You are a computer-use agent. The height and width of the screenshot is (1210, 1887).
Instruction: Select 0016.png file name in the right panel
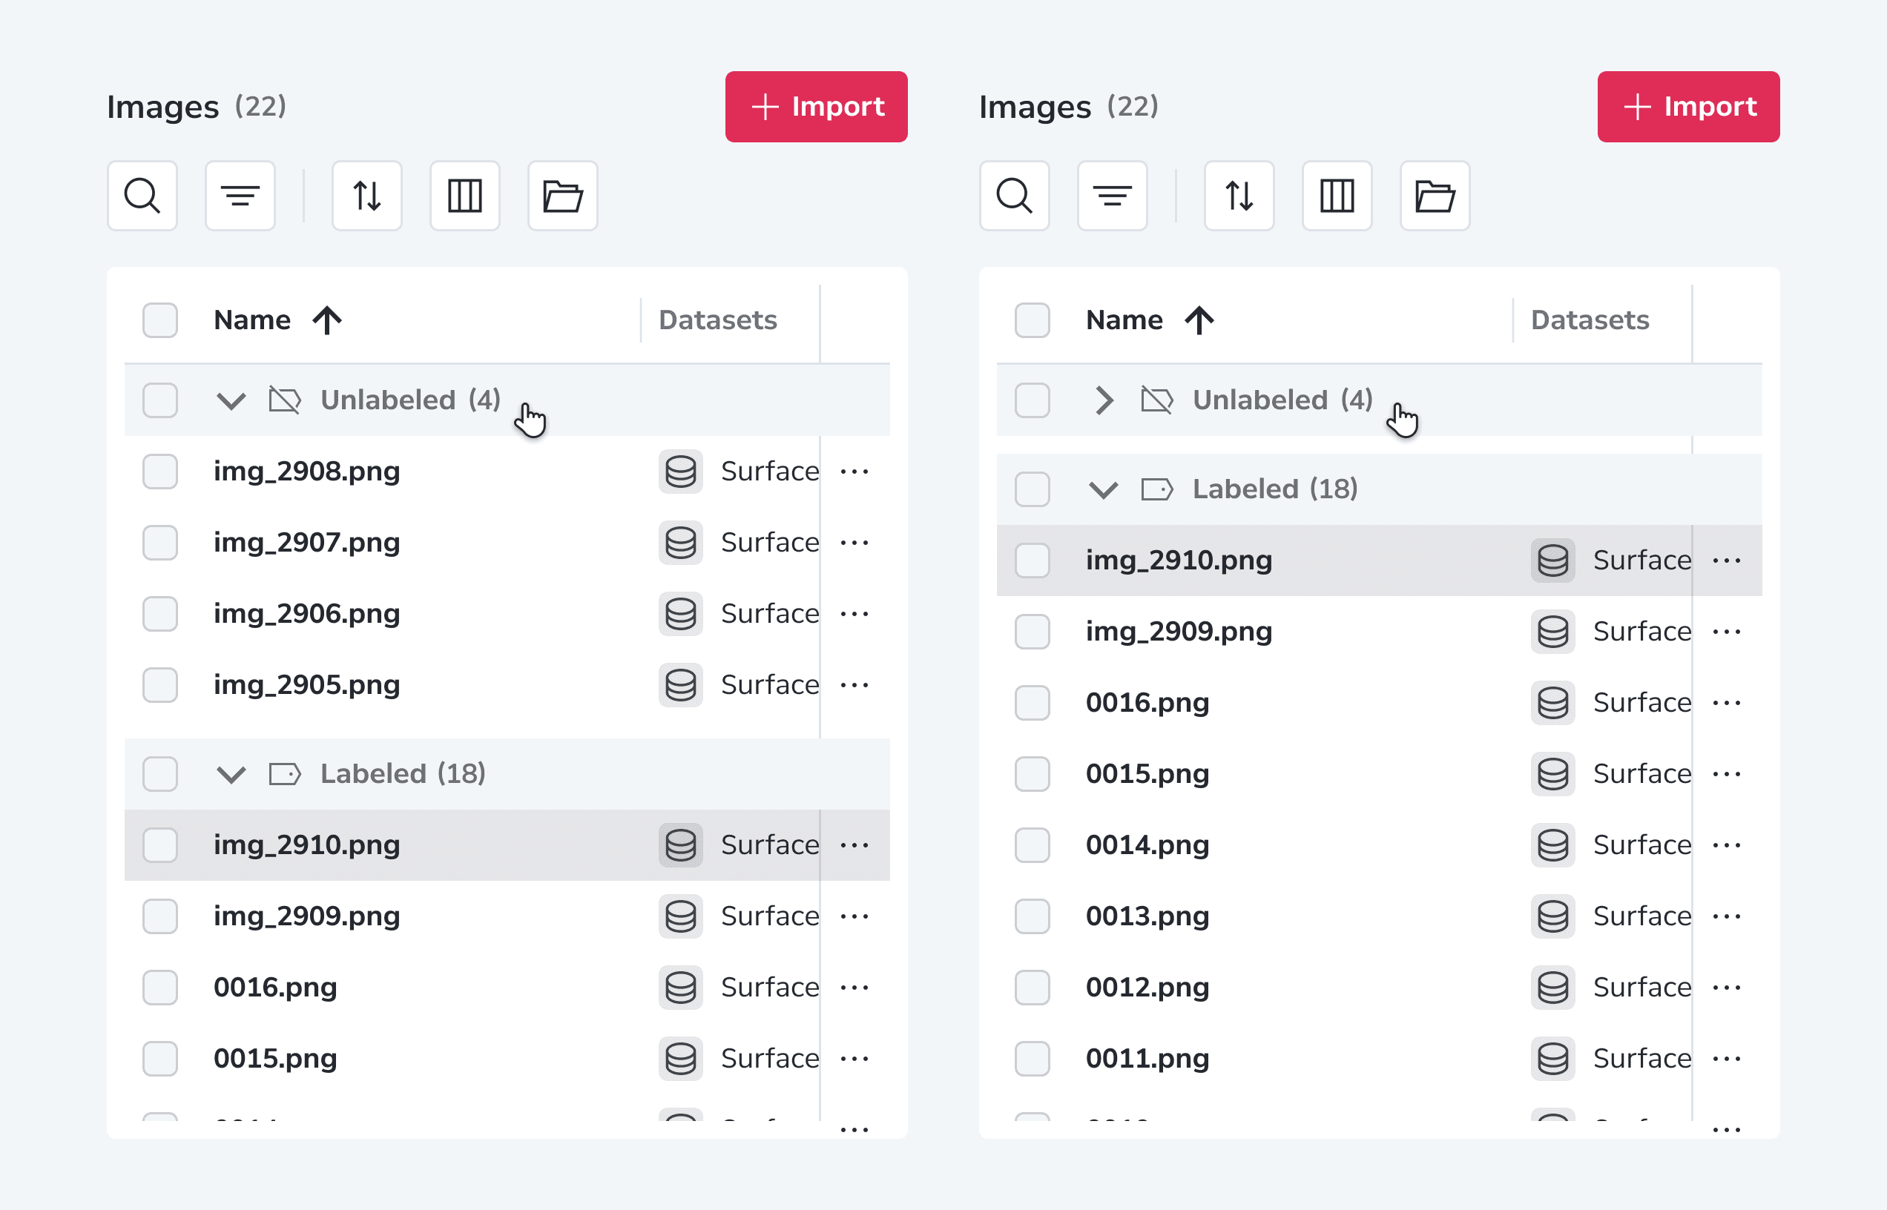tap(1147, 702)
